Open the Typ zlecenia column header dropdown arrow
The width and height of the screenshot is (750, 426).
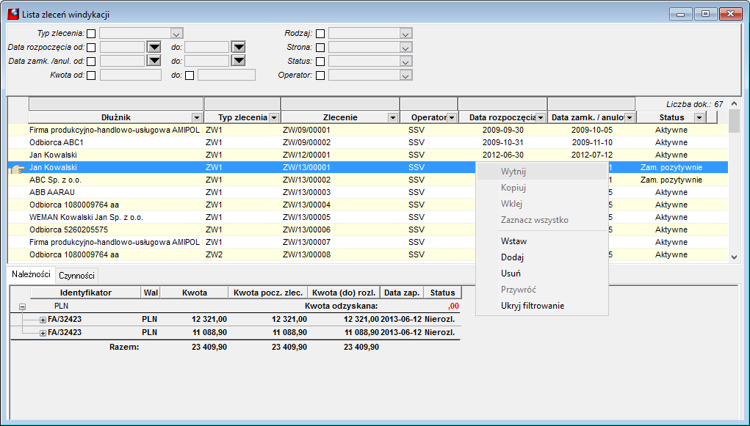[273, 117]
